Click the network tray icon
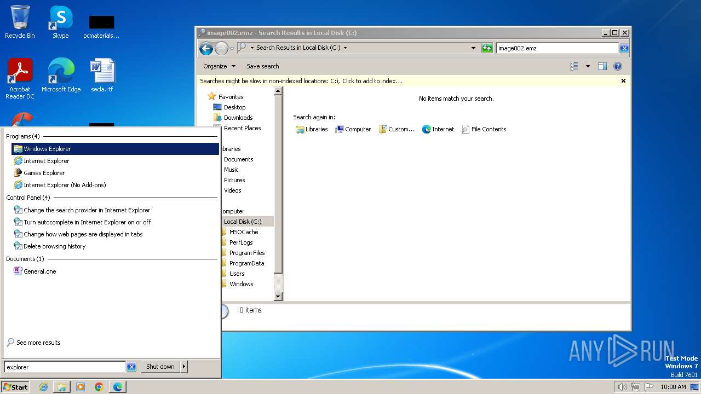701x394 pixels. pos(635,387)
